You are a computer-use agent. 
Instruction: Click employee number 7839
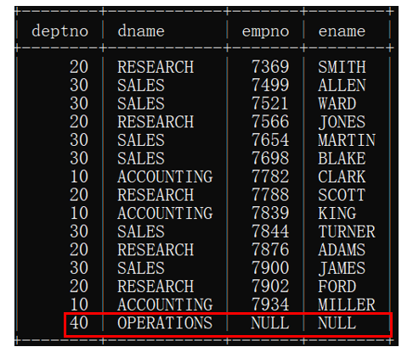270,213
